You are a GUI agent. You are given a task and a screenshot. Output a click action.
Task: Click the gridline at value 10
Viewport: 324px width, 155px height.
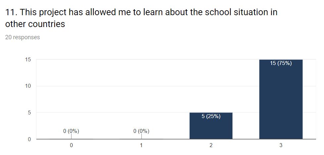(x=176, y=86)
